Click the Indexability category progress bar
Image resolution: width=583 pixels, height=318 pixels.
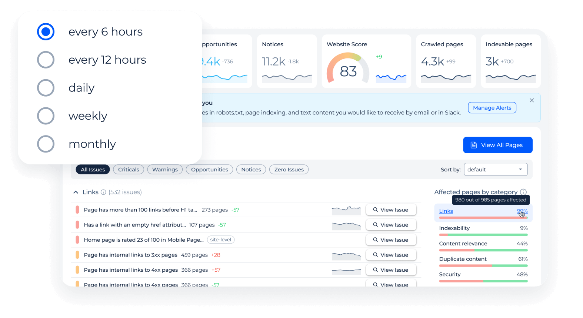483,235
